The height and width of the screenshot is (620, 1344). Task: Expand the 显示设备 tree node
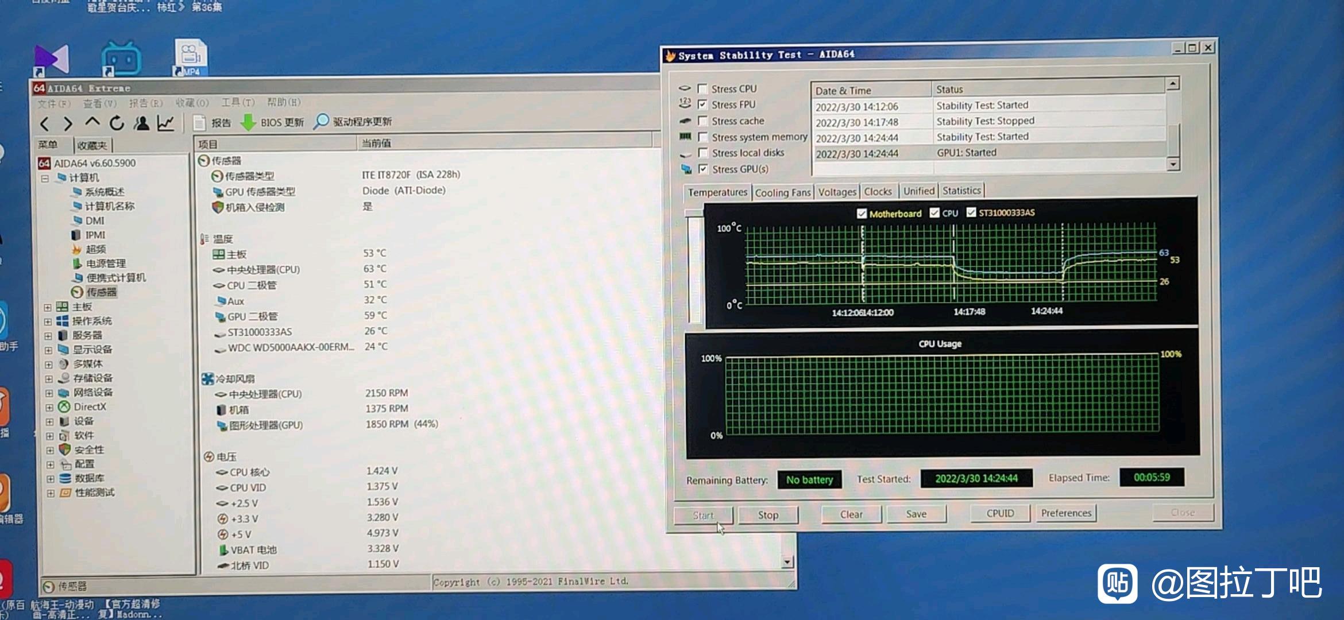tap(48, 350)
